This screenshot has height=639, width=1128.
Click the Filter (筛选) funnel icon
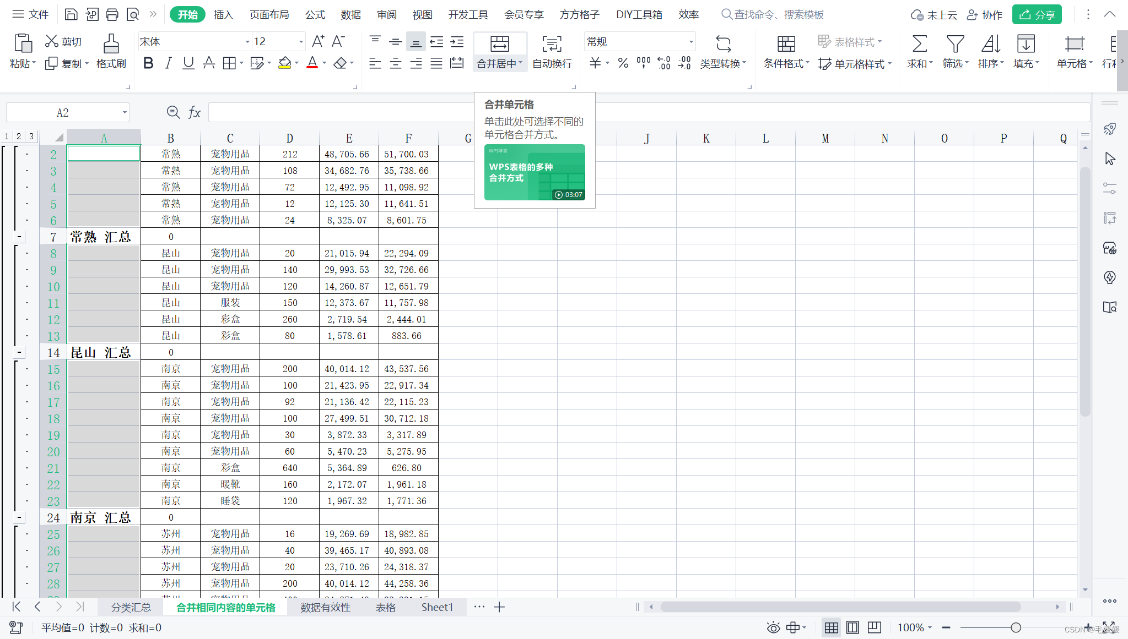[955, 43]
